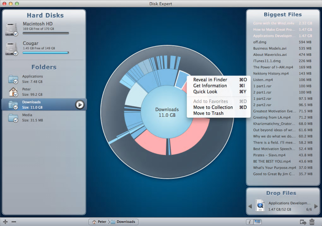This screenshot has height=226, width=322.
Task: Click the trash icon in bottom bar
Action: click(312, 222)
